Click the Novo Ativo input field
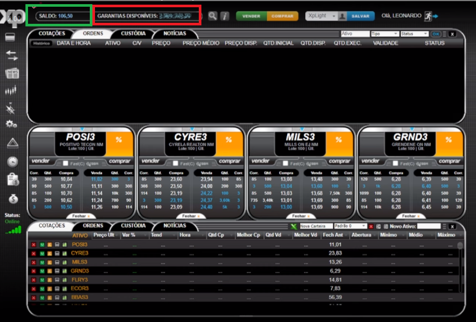 (429, 226)
